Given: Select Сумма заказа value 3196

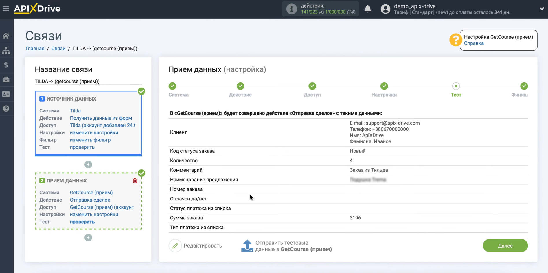Looking at the screenshot, I should [355, 218].
